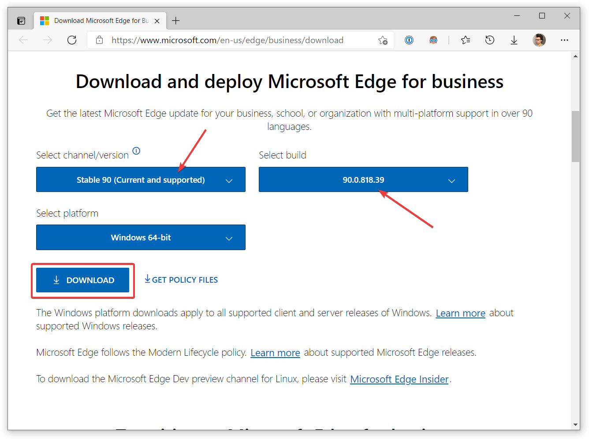Add this page to favorites star
This screenshot has height=439, width=589.
pos(383,40)
